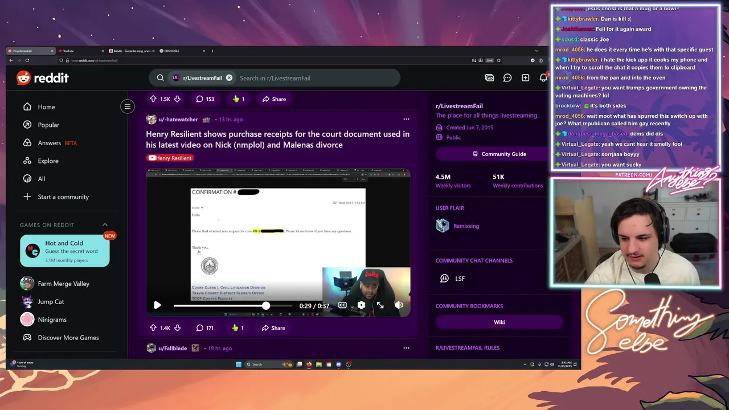Viewport: 729px width, 410px height.
Task: Open the Wiki bookmark
Action: click(499, 322)
